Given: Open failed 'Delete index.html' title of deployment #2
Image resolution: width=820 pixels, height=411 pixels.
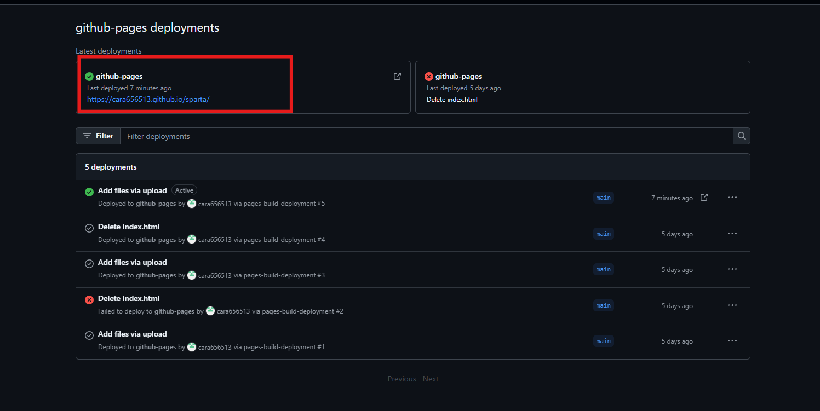Looking at the screenshot, I should (129, 298).
